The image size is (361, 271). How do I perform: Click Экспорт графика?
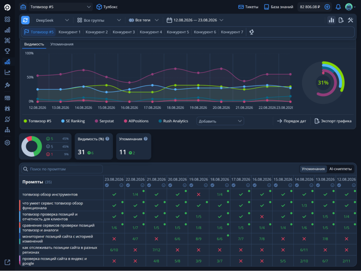coord(333,121)
